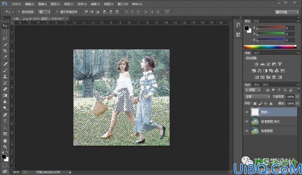The image size is (302, 175).
Task: Add a Curves adjustment
Action: click(268, 64)
